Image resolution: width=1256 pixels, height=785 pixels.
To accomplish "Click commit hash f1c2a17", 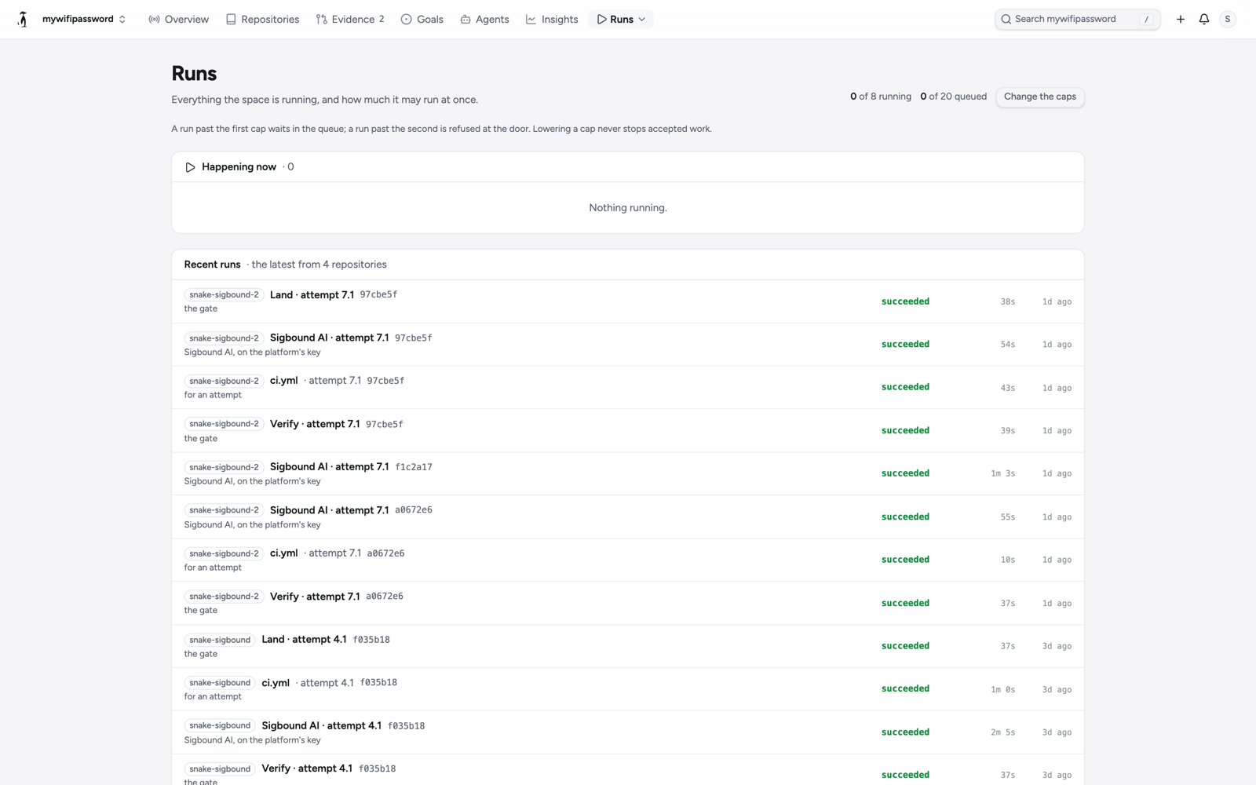I will pyautogui.click(x=414, y=467).
